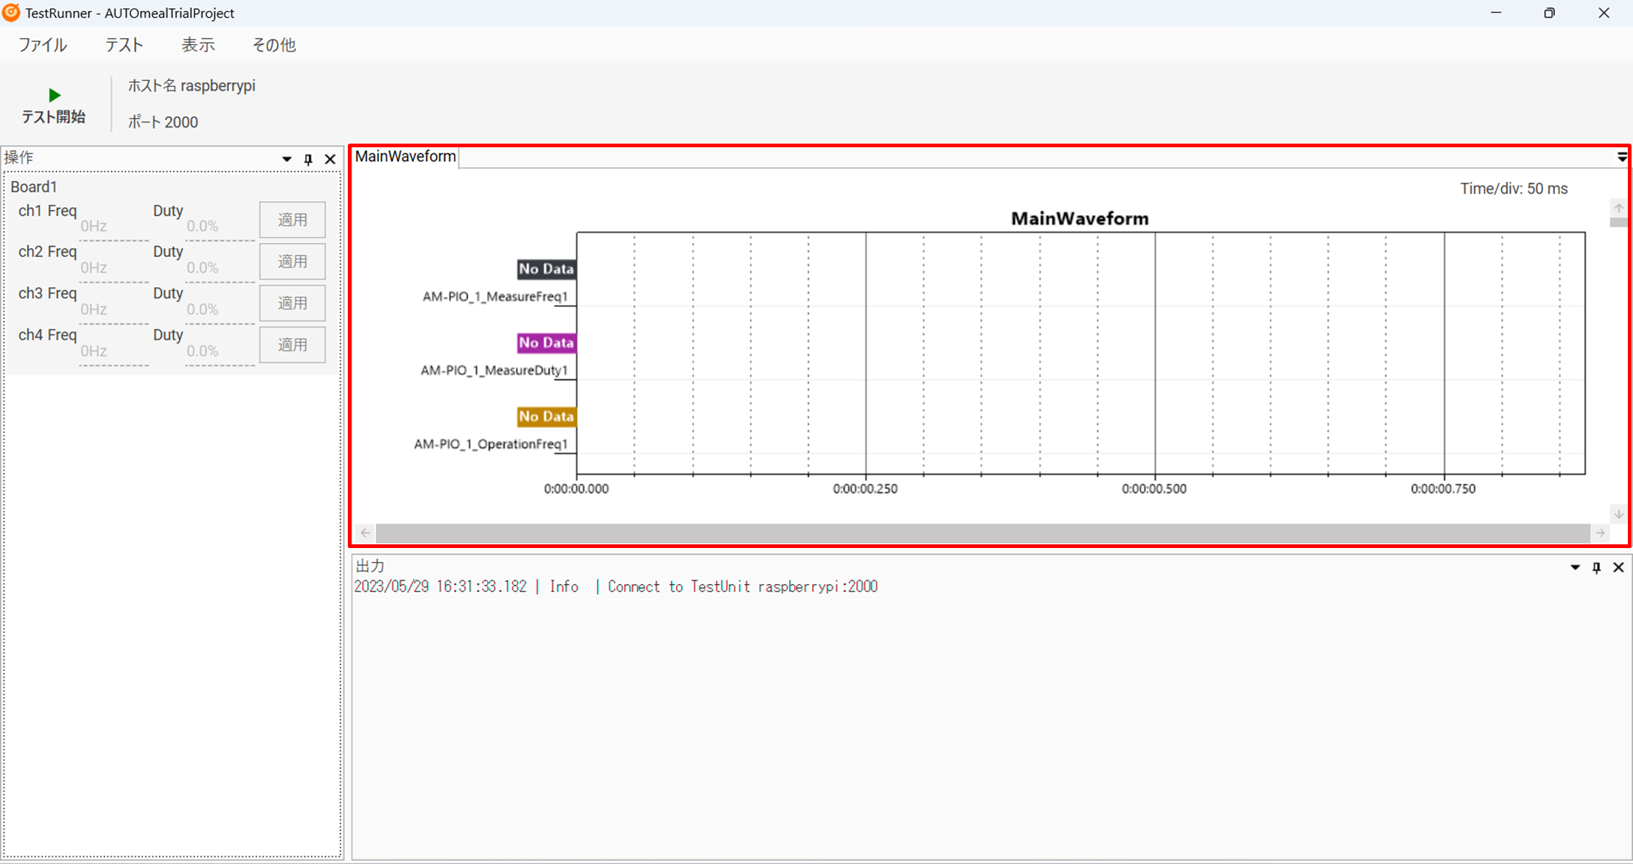Viewport: 1633px width, 864px height.
Task: Click 適用 button for ch3
Action: (292, 303)
